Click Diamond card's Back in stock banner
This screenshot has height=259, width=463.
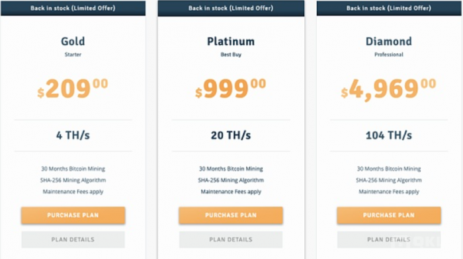click(x=389, y=8)
